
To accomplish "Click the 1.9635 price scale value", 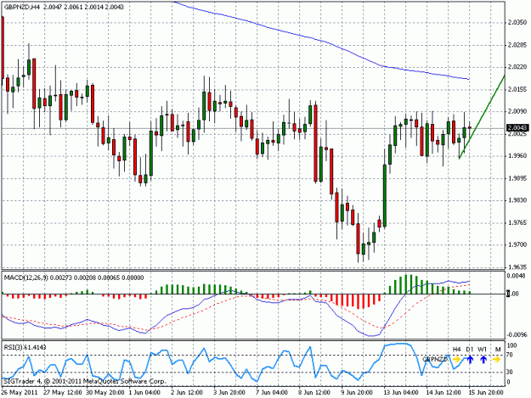I will point(517,266).
